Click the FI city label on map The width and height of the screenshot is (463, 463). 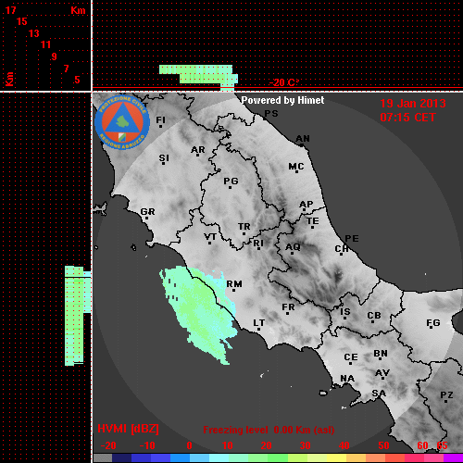pyautogui.click(x=160, y=119)
